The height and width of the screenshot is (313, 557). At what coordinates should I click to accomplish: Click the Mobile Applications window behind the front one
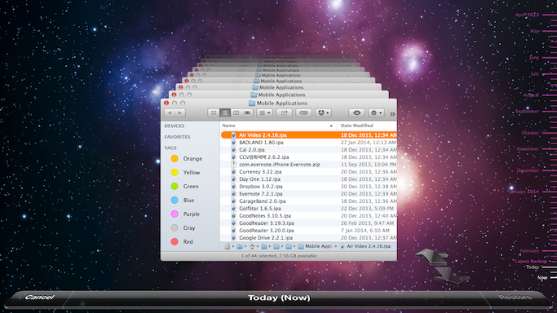pos(279,95)
